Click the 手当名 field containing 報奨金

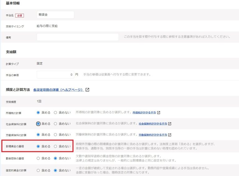click(55, 15)
